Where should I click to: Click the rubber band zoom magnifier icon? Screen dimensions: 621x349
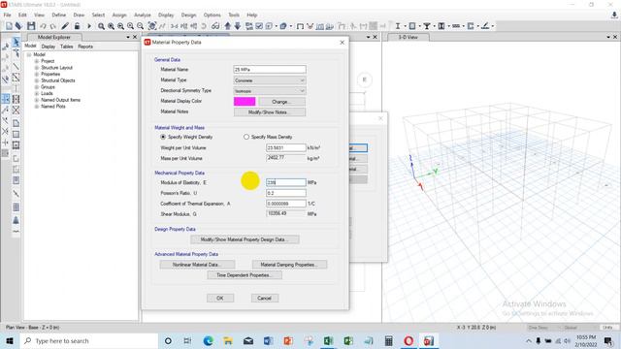tap(101, 26)
